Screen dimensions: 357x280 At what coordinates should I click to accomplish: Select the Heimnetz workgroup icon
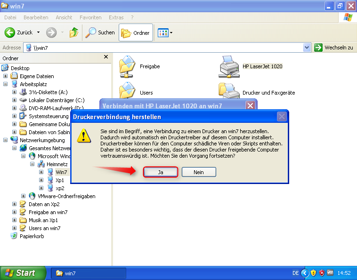pos(41,164)
